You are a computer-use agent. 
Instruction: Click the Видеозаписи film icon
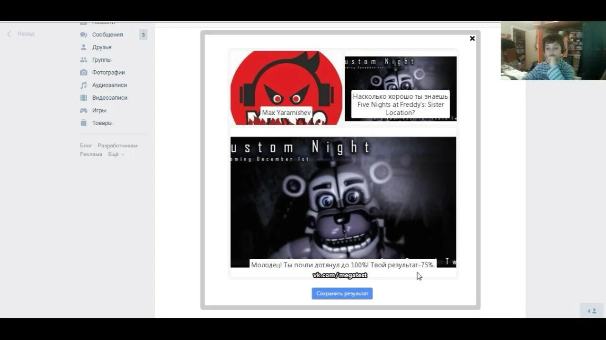[x=83, y=98]
